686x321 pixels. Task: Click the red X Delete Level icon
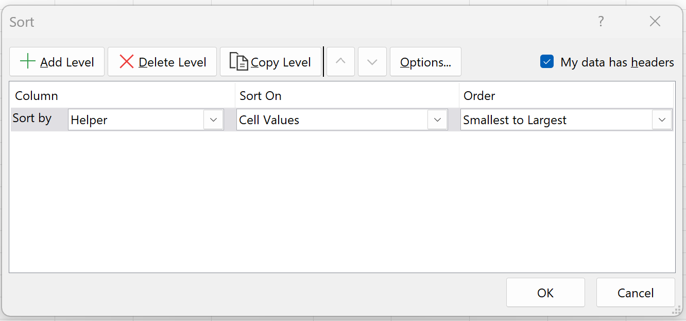(126, 62)
